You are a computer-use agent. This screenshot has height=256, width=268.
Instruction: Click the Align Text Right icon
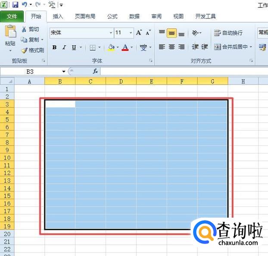click(181, 47)
